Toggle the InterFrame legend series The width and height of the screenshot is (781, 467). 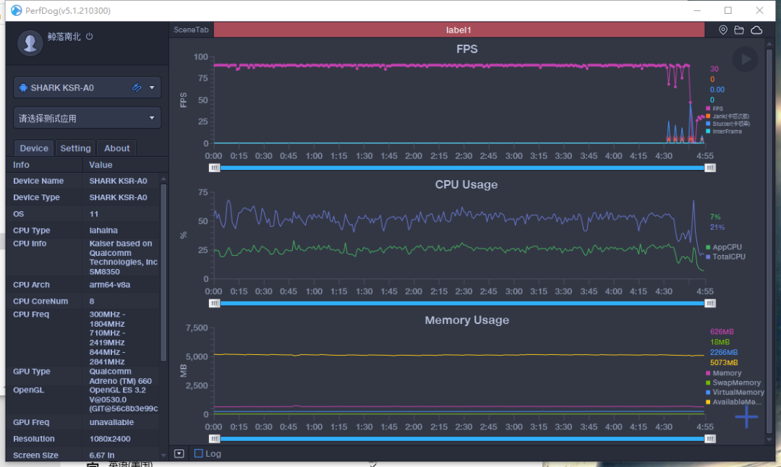[724, 132]
